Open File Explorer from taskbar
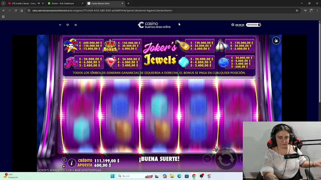 (172, 176)
